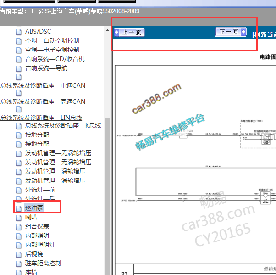The width and height of the screenshot is (276, 275).
Task: Select 内部照明 item
Action: point(37,236)
